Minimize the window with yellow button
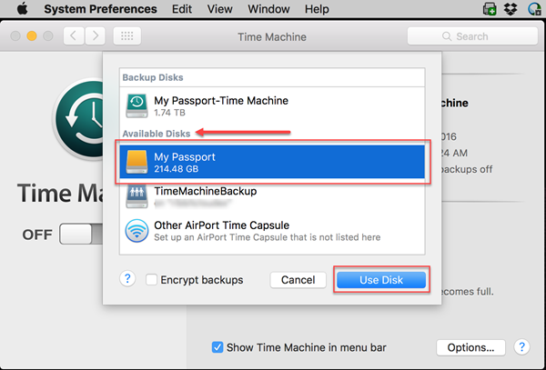 (32, 35)
